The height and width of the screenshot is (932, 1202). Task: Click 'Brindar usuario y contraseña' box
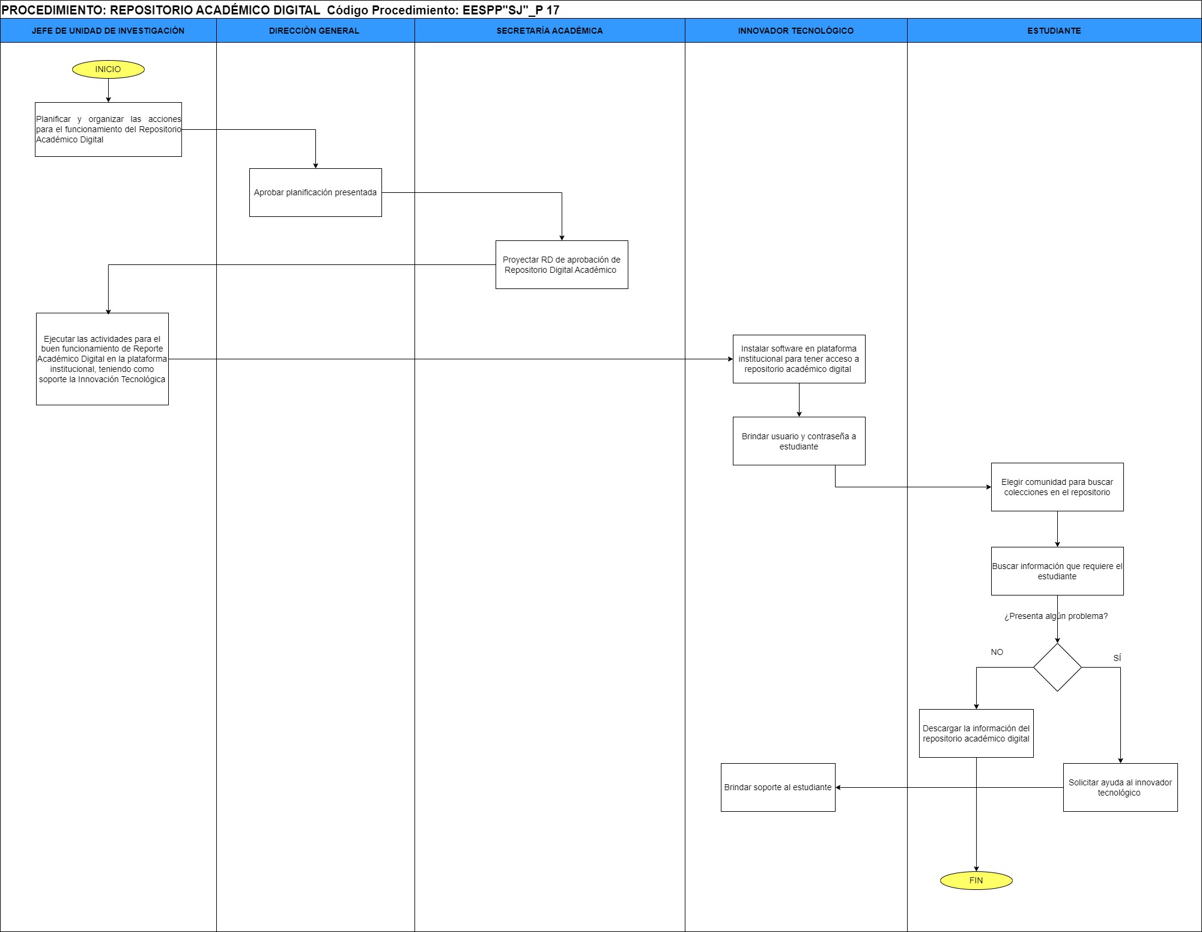pyautogui.click(x=798, y=441)
